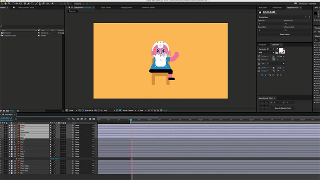Open Active Camera view dropdown

pos(129,110)
